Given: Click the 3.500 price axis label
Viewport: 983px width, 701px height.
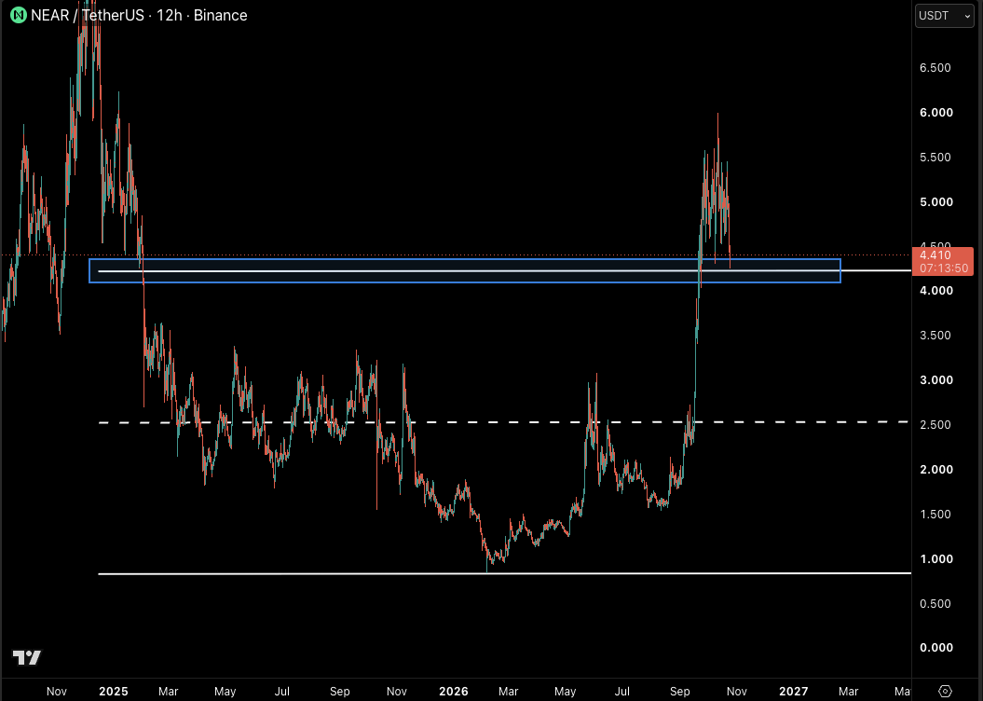Looking at the screenshot, I should tap(935, 336).
